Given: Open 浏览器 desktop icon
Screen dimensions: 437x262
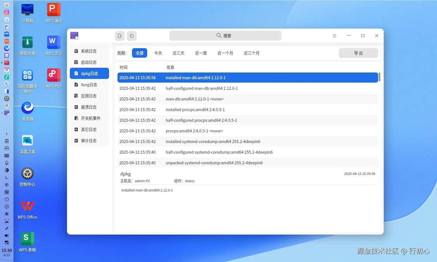Looking at the screenshot, I should (x=27, y=111).
